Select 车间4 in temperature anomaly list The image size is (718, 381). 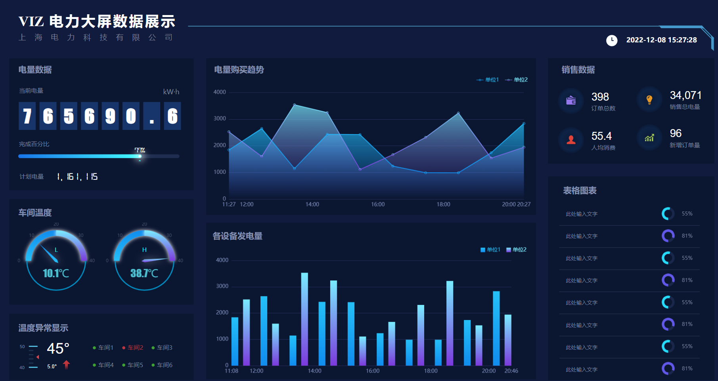pos(103,365)
